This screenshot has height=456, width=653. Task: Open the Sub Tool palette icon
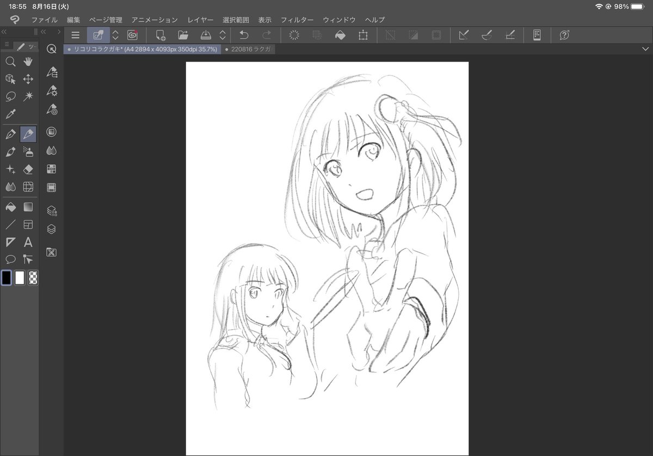tap(52, 72)
